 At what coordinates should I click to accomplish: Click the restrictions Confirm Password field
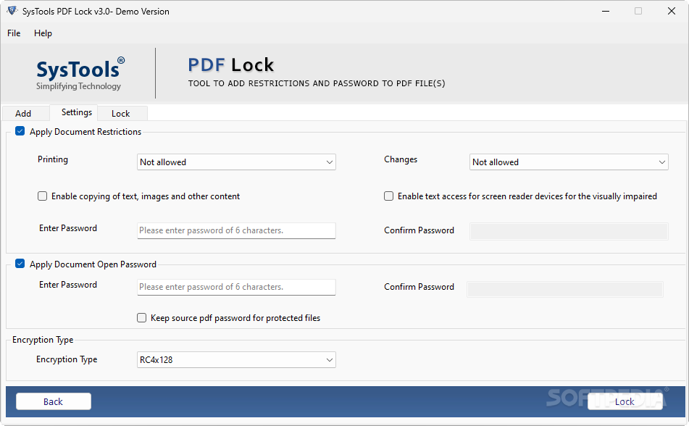(x=569, y=231)
